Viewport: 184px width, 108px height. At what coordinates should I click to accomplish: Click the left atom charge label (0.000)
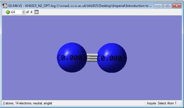click(72, 58)
